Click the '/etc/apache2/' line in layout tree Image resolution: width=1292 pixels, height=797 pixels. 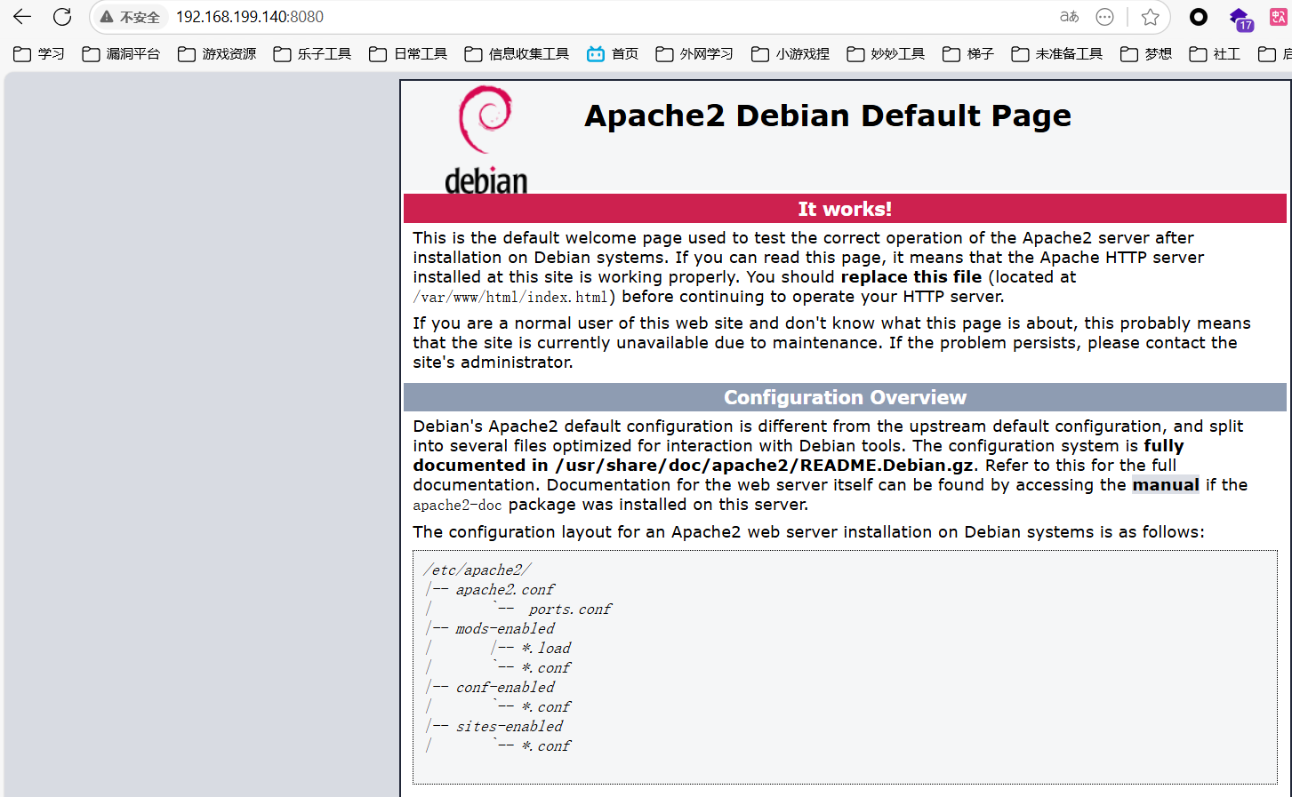(477, 570)
